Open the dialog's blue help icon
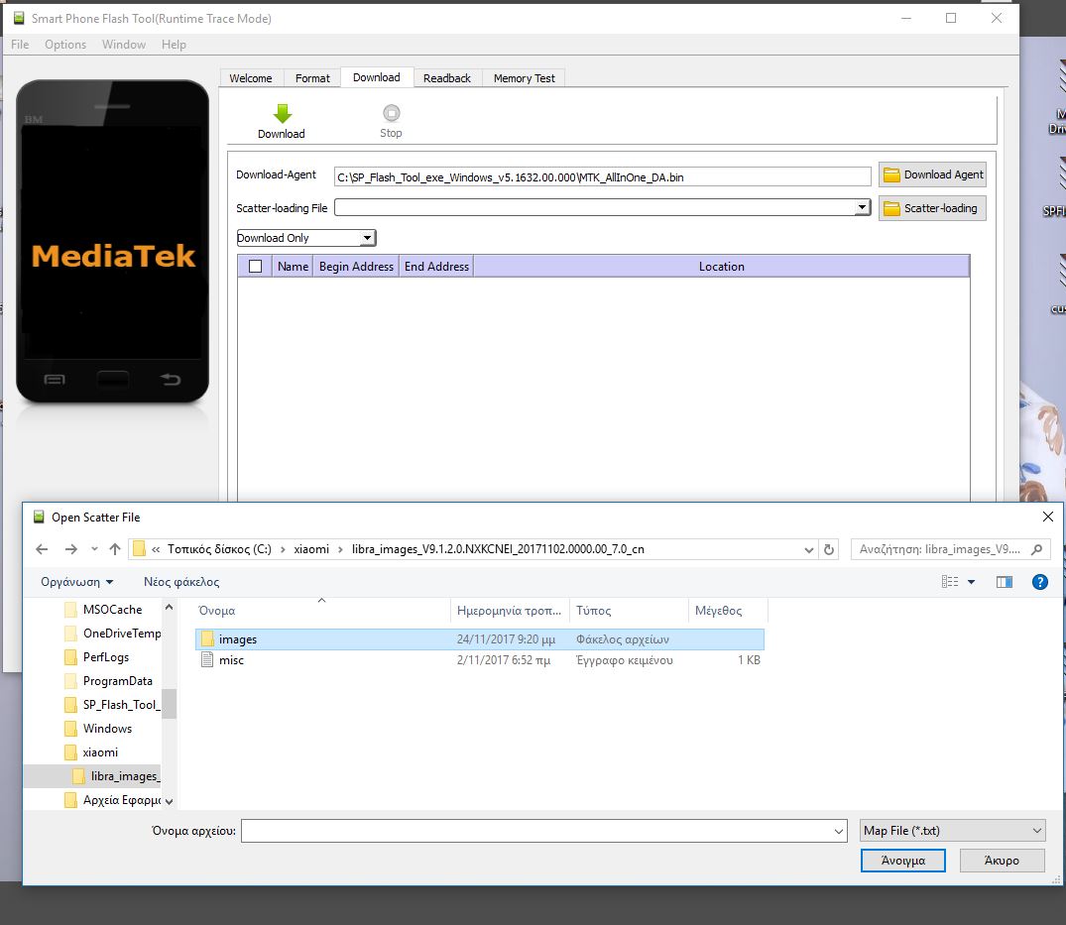This screenshot has width=1066, height=925. [1039, 582]
